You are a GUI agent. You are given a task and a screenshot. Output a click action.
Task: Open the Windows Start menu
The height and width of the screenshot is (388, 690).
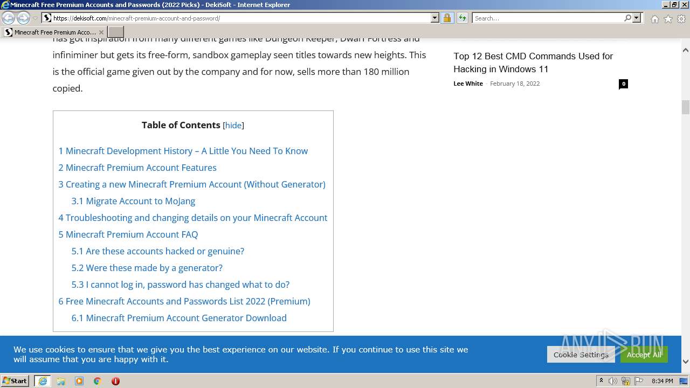15,380
